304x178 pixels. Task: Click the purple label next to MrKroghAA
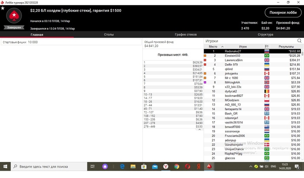click(x=205, y=82)
